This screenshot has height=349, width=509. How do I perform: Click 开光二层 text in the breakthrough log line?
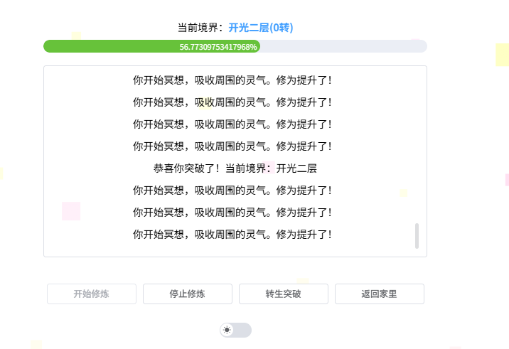(296, 168)
